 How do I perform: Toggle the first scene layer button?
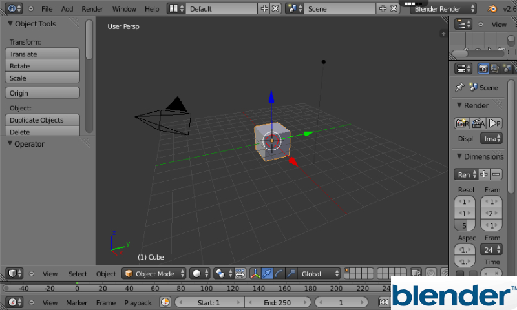pos(348,271)
